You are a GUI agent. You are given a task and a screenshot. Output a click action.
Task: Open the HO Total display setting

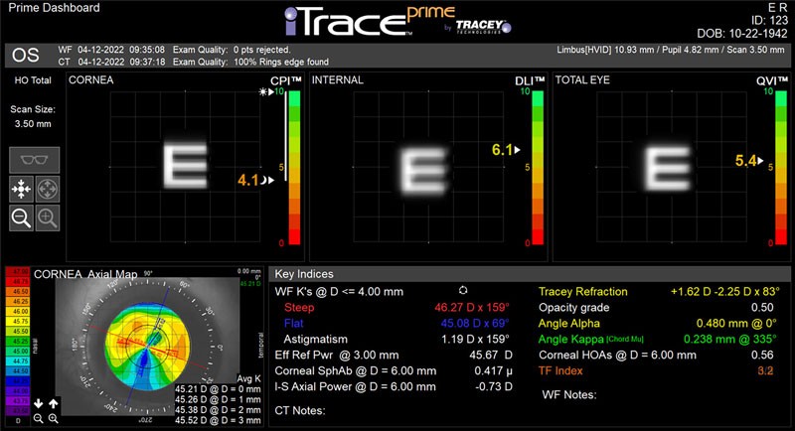tap(33, 80)
